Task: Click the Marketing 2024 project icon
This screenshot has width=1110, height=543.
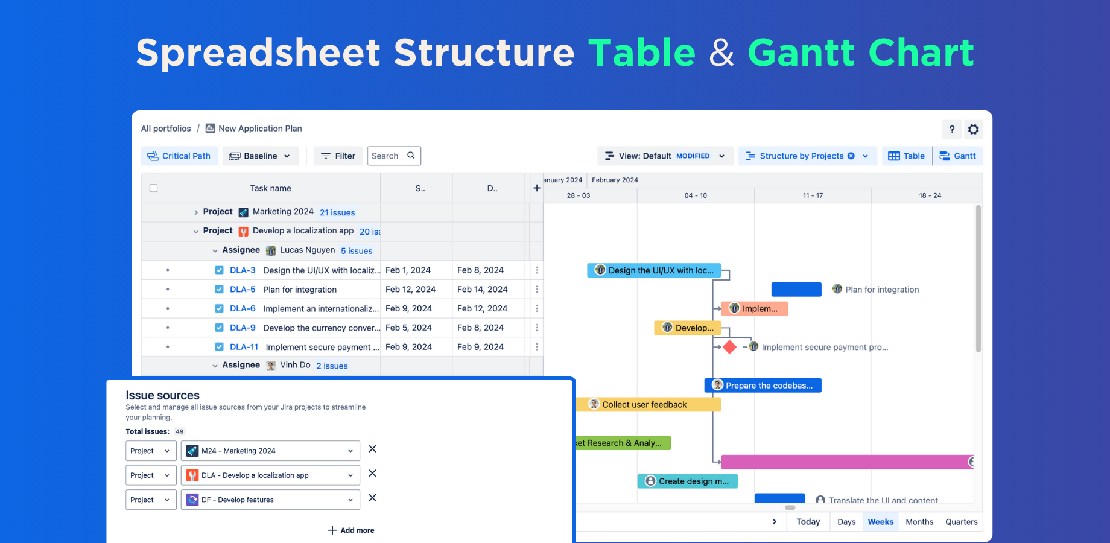Action: click(x=243, y=212)
